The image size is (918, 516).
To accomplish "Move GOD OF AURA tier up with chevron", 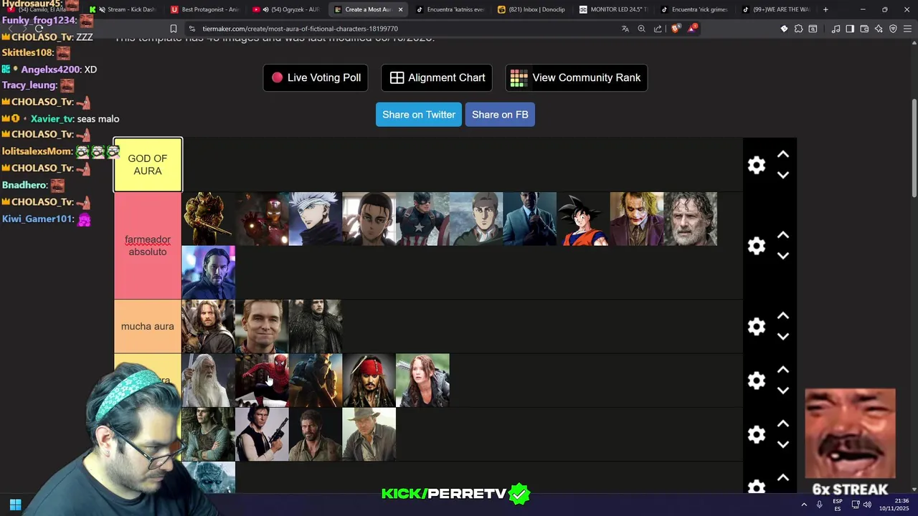I will 783,154.
